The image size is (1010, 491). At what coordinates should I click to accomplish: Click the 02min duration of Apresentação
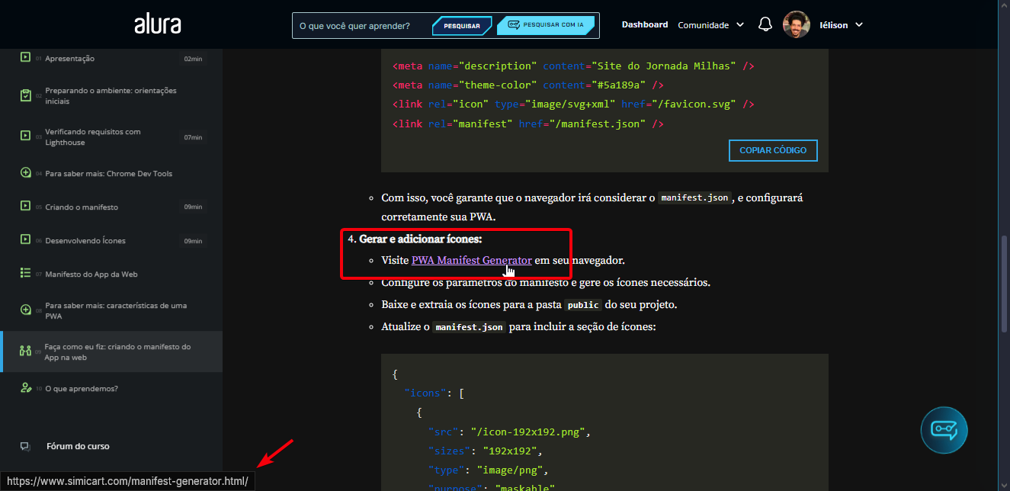pyautogui.click(x=193, y=59)
